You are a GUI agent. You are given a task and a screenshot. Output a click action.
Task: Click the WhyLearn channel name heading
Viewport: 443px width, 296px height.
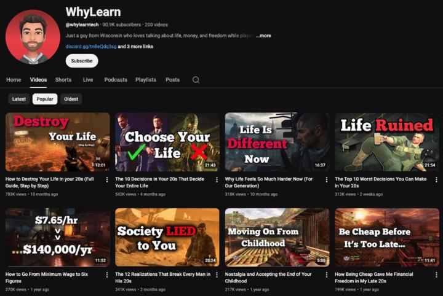click(94, 12)
